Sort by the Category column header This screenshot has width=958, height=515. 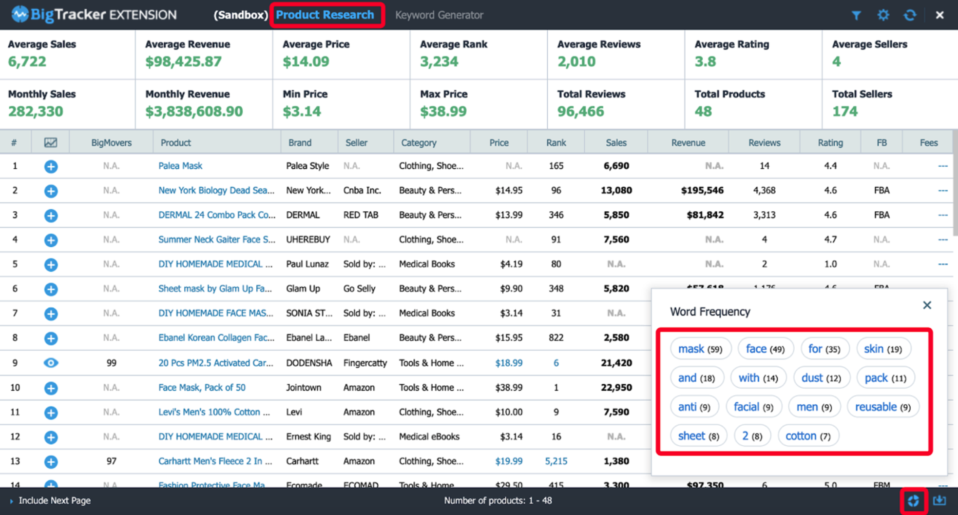[419, 142]
